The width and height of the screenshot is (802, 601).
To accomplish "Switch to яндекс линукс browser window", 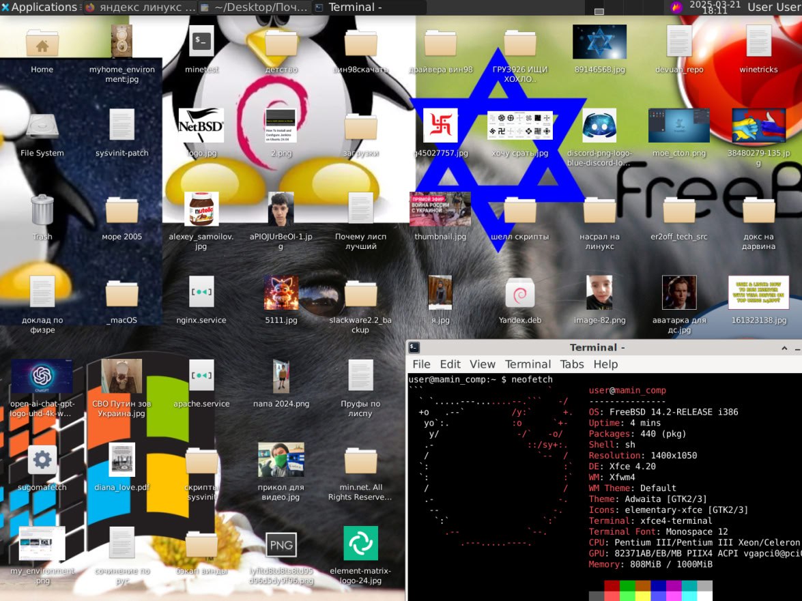I will click(140, 7).
